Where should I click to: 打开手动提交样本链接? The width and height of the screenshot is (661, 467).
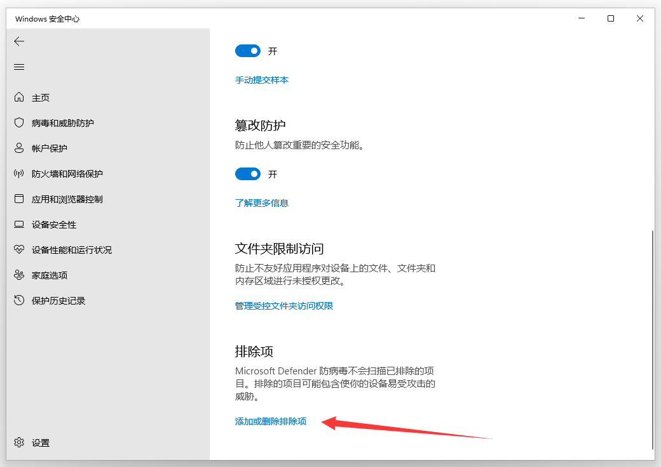pyautogui.click(x=262, y=80)
